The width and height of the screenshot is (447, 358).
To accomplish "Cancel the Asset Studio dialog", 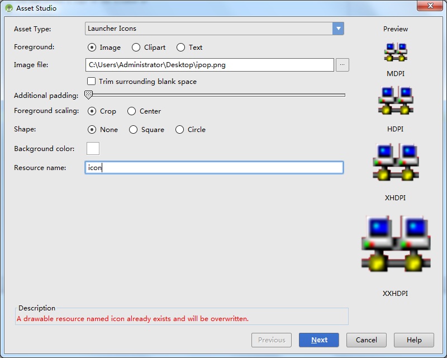I will tap(367, 340).
